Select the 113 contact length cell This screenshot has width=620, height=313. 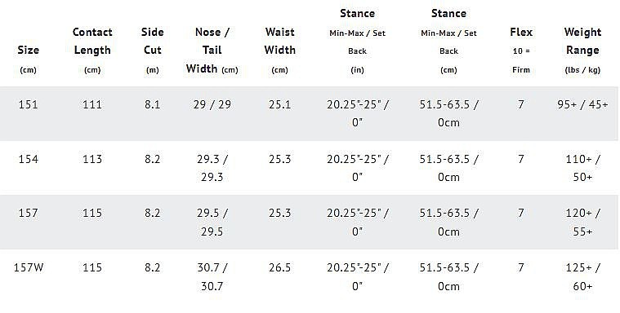[x=92, y=159]
